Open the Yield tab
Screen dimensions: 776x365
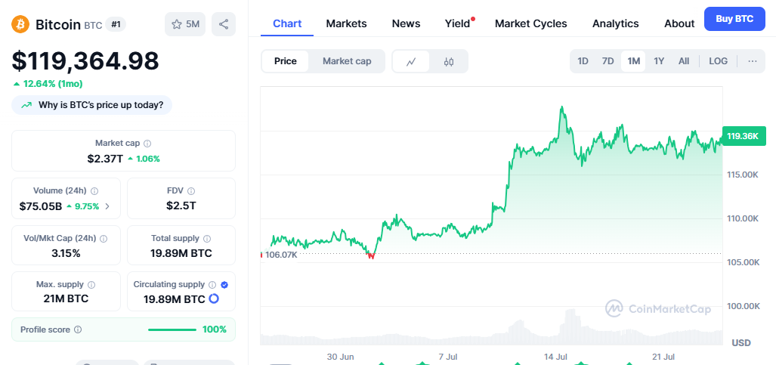point(457,23)
